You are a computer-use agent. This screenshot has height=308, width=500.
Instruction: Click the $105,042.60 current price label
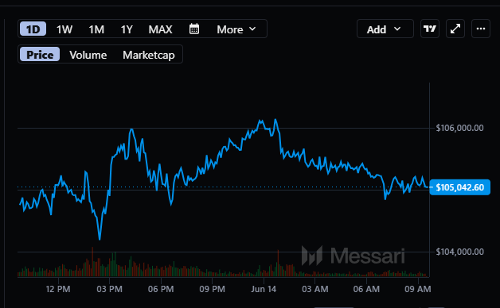point(460,187)
